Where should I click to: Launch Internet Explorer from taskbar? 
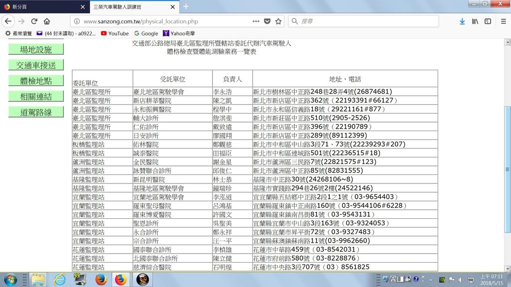[x=60, y=280]
